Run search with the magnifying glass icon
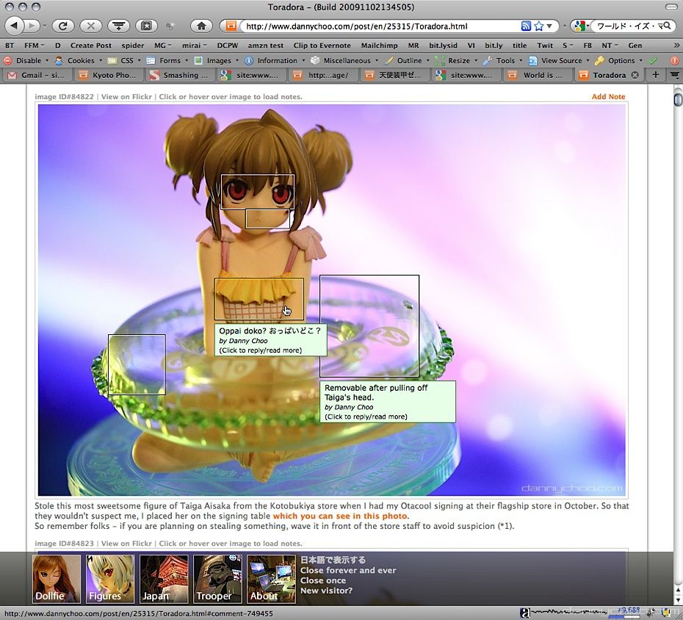 pos(667,26)
